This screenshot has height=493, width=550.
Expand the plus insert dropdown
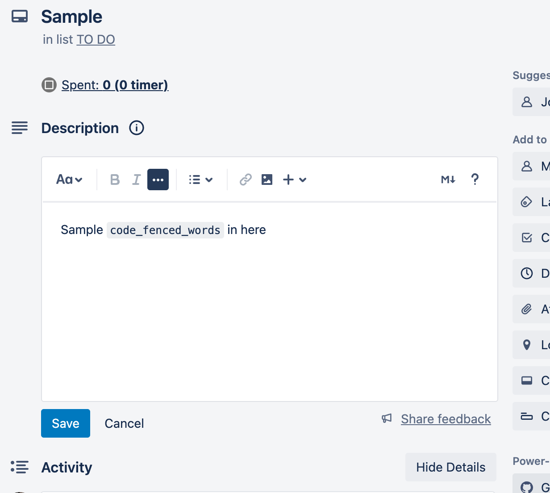[295, 180]
